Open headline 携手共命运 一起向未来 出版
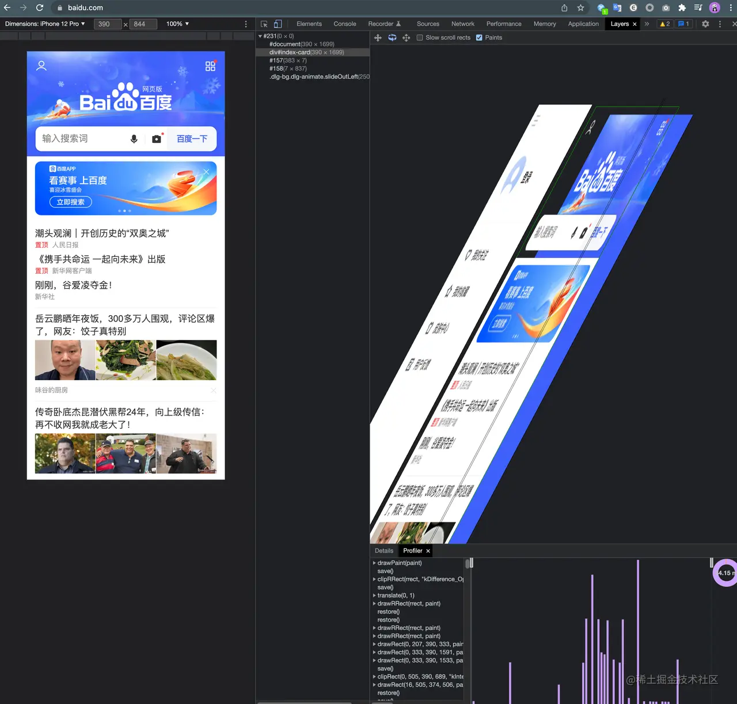Viewport: 737px width, 704px height. (x=100, y=259)
